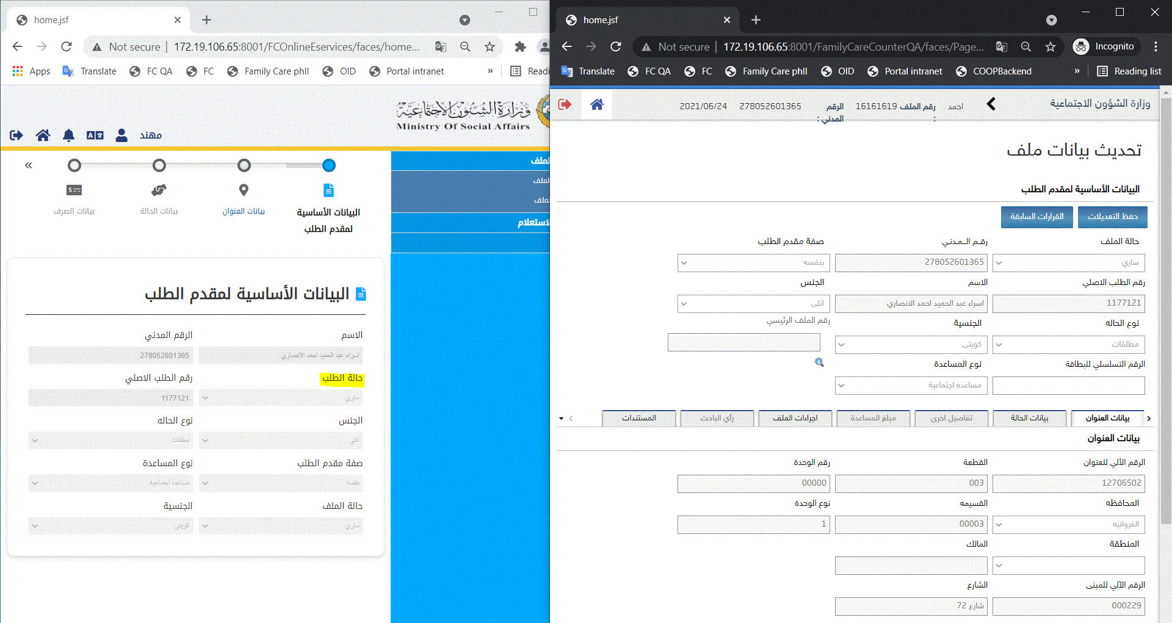Click street field showing شارع 72

pos(911,607)
